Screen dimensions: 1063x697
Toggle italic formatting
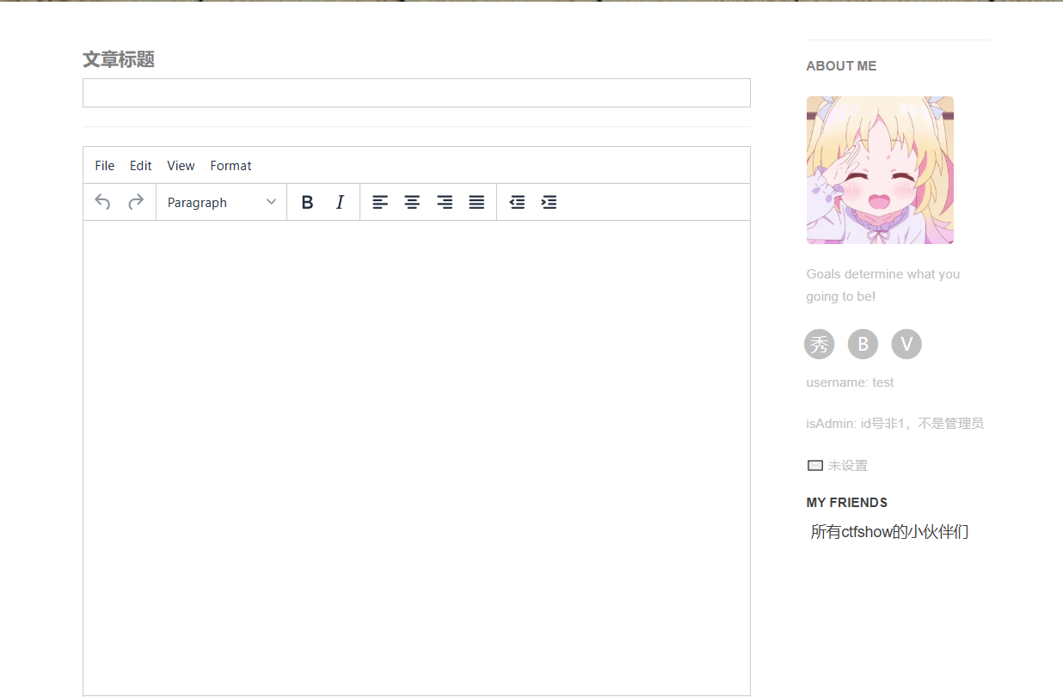coord(340,202)
